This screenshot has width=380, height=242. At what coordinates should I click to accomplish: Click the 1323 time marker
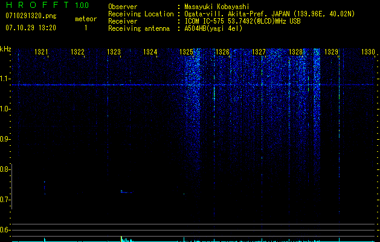[114, 51]
